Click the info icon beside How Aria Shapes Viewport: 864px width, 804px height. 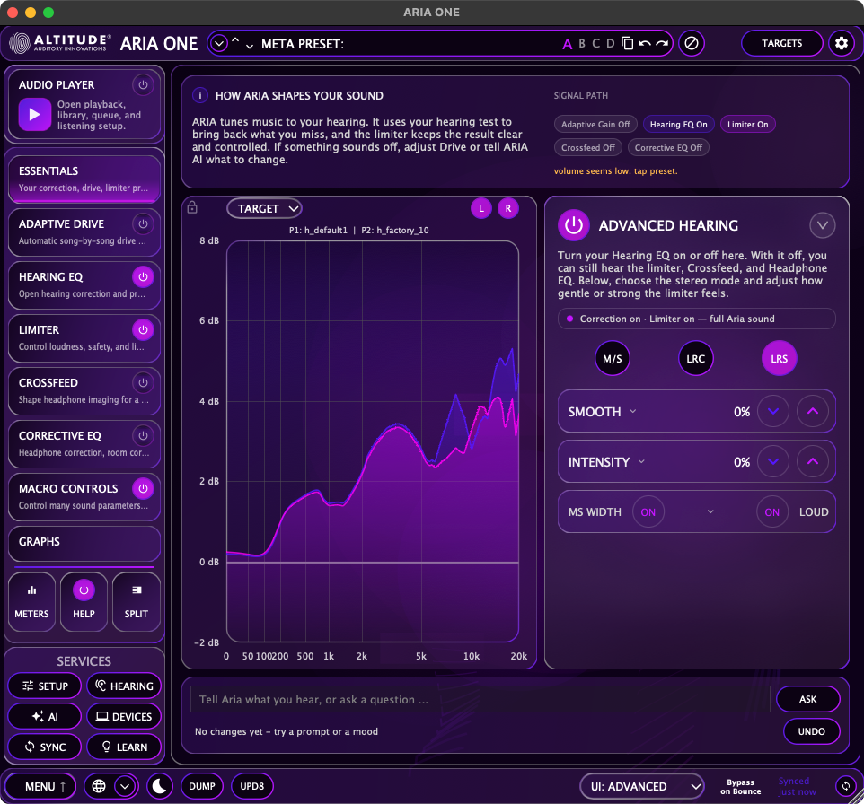coord(200,95)
